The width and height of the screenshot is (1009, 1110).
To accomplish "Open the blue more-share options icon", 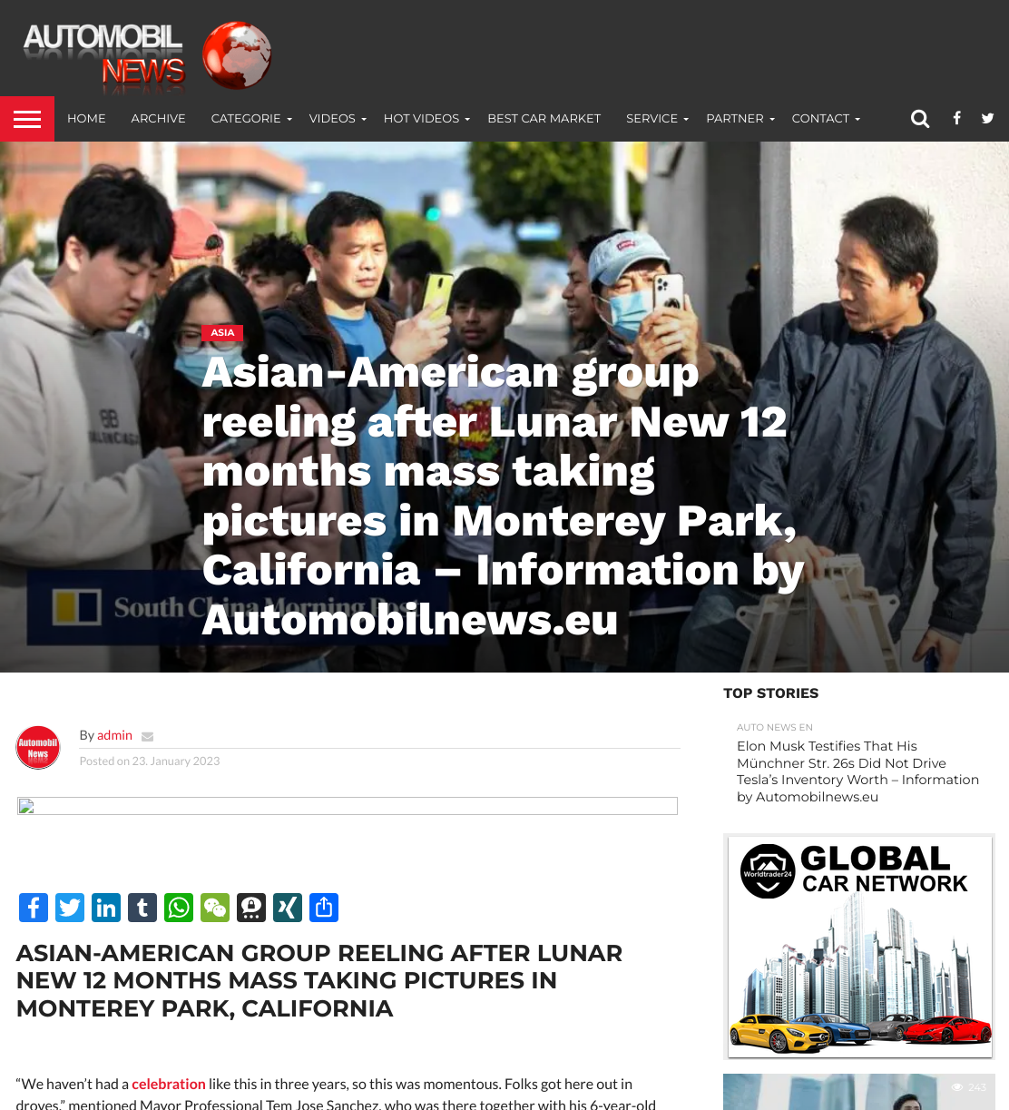I will pos(324,908).
